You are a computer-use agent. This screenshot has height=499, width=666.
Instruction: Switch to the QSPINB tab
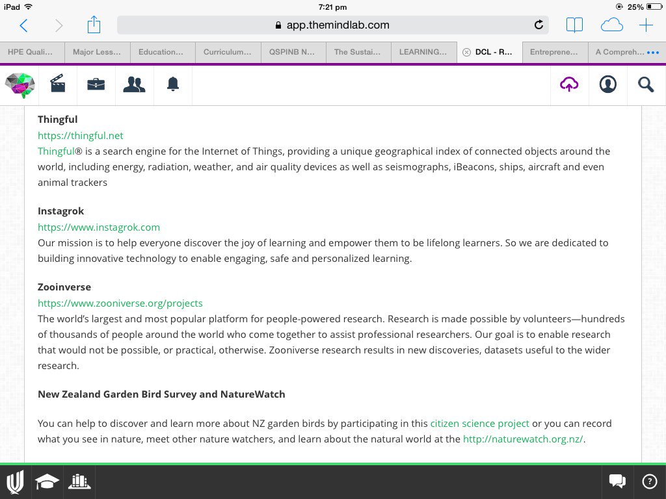[x=293, y=52]
